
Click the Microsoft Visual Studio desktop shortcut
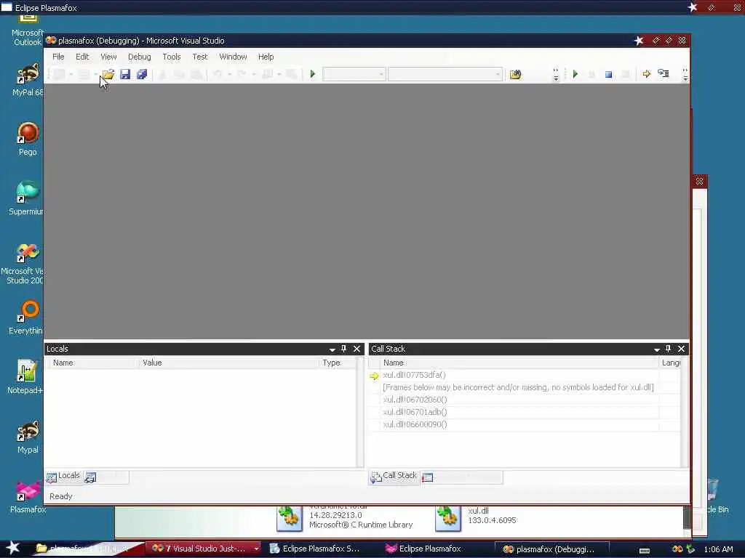[24, 263]
